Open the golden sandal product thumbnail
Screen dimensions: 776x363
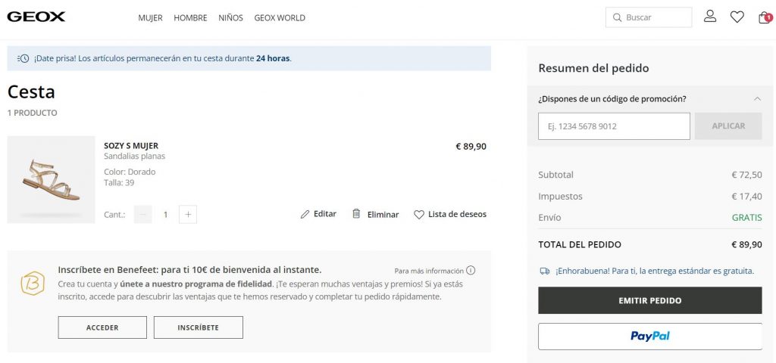51,180
